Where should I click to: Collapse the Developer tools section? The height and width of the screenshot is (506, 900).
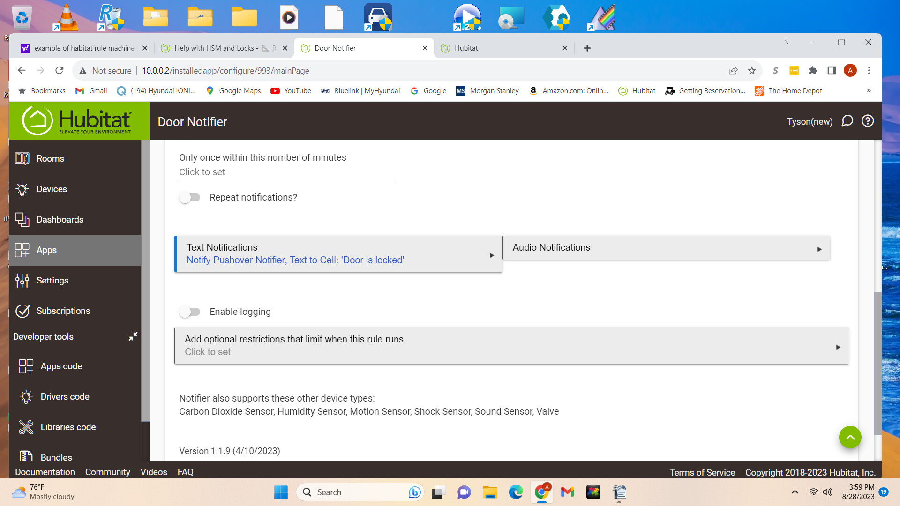tap(133, 336)
